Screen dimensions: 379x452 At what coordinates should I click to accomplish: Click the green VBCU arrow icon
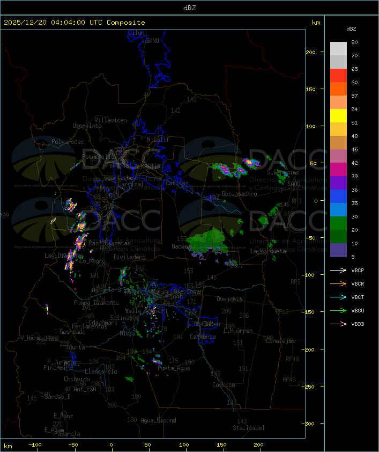pos(338,310)
